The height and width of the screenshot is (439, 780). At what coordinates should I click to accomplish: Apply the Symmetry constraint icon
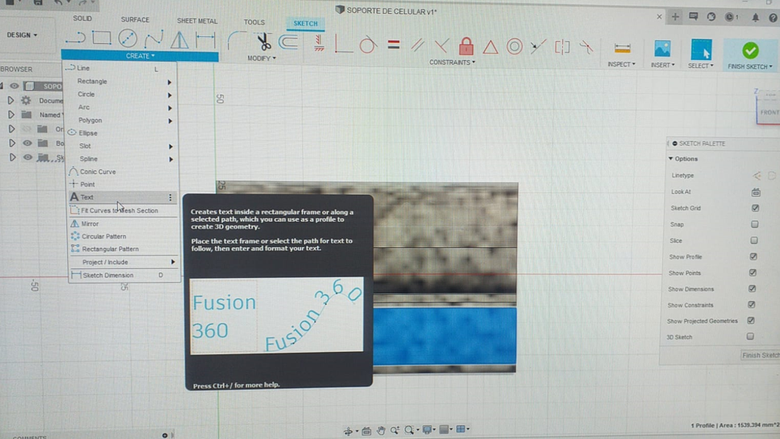(x=562, y=47)
